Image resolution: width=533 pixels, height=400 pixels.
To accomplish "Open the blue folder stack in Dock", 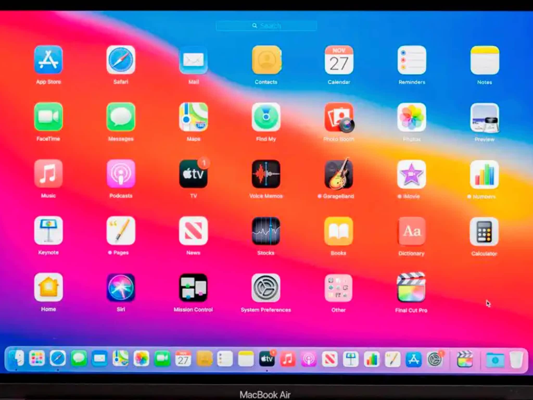I will pyautogui.click(x=495, y=360).
